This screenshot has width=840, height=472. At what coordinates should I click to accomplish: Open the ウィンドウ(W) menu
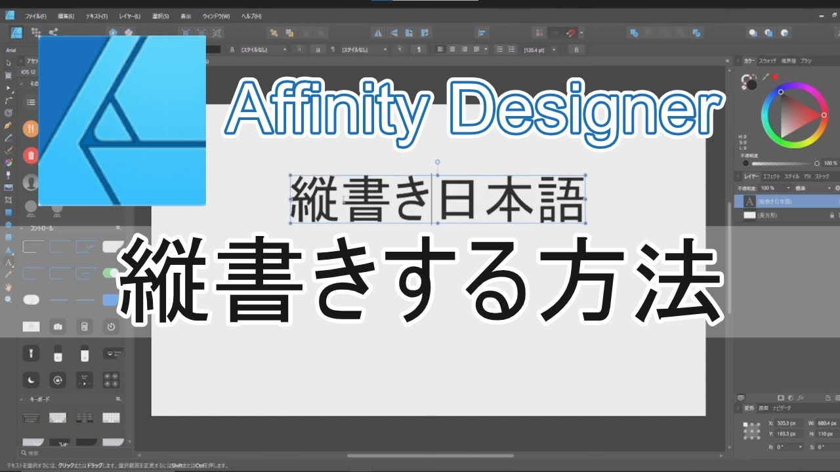point(216,16)
